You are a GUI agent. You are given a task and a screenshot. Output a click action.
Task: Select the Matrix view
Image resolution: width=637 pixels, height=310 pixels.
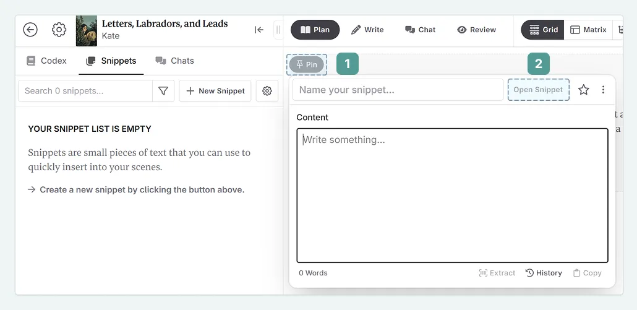point(588,30)
